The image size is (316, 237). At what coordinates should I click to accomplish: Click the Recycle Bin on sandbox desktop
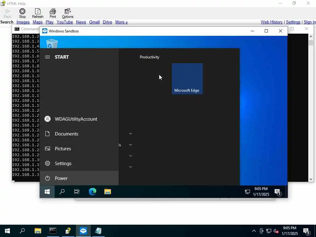(52, 44)
